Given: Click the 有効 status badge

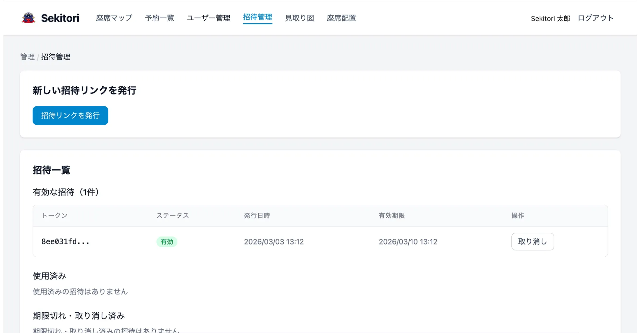Looking at the screenshot, I should click(x=167, y=242).
